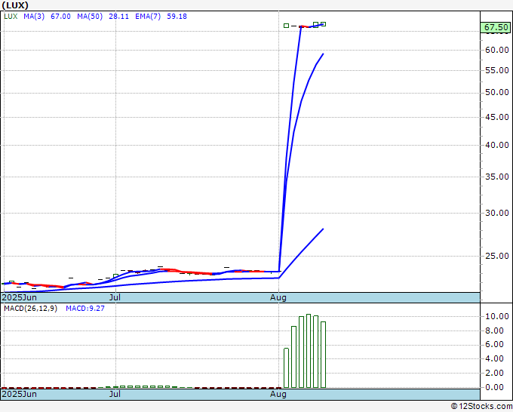513x412 pixels.
Task: Click the tallest MACD histogram bar
Action: (309, 351)
